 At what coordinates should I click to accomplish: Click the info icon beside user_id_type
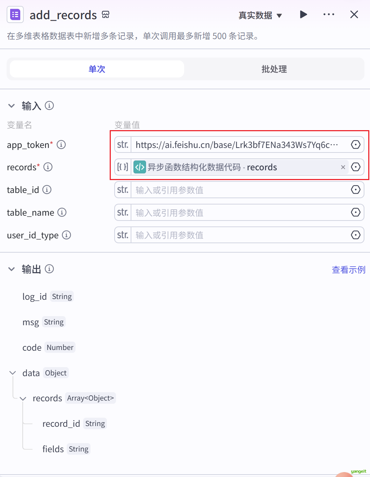(x=66, y=235)
